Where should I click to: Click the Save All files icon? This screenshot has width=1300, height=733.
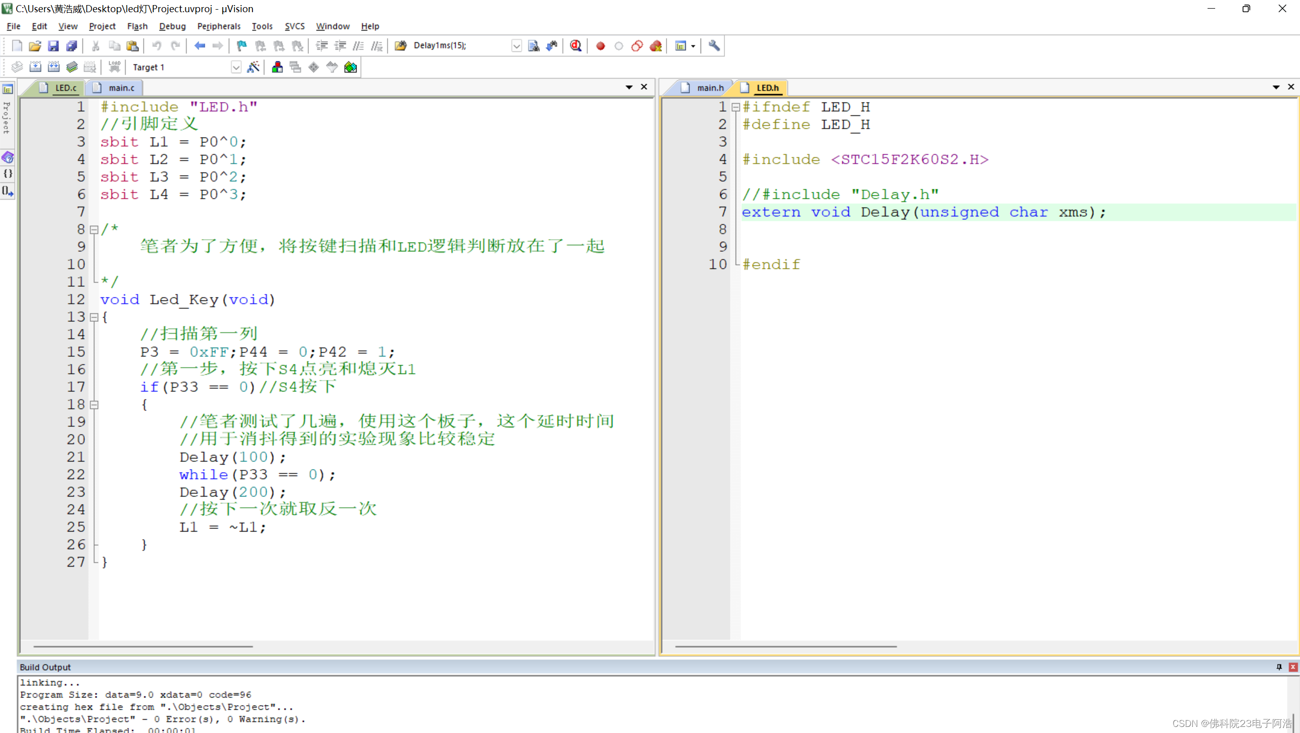(72, 46)
